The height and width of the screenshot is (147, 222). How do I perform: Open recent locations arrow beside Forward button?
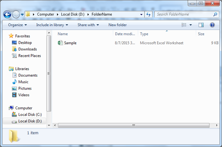coord(22,15)
